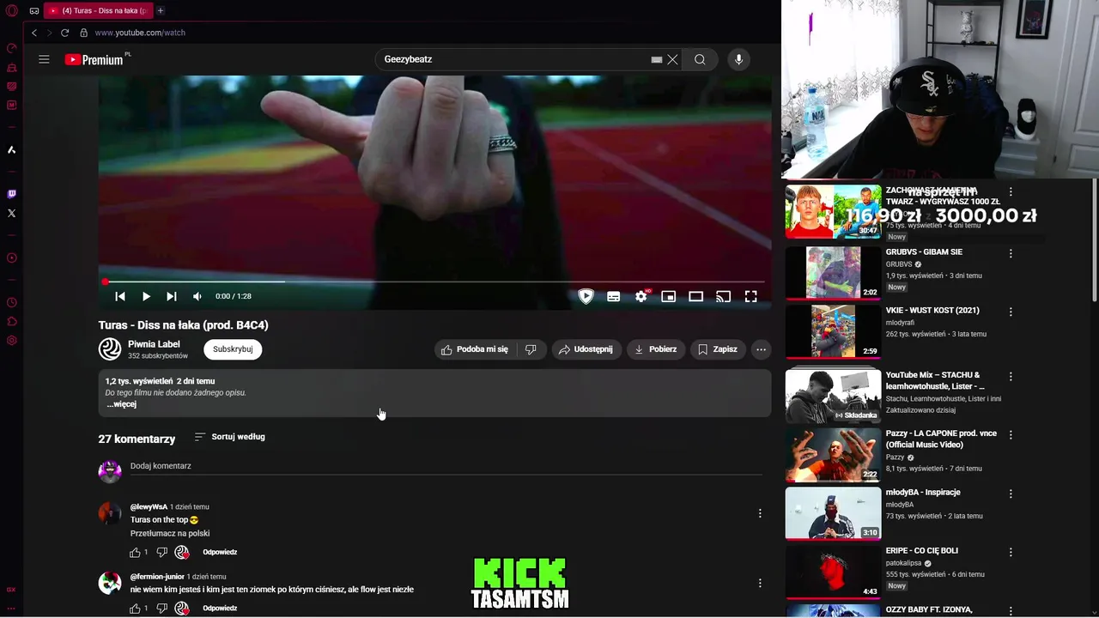The height and width of the screenshot is (618, 1099).
Task: Go back to the previous page
Action: [34, 33]
